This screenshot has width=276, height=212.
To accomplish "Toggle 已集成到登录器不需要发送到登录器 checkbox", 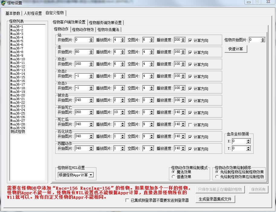I will point(128,200).
